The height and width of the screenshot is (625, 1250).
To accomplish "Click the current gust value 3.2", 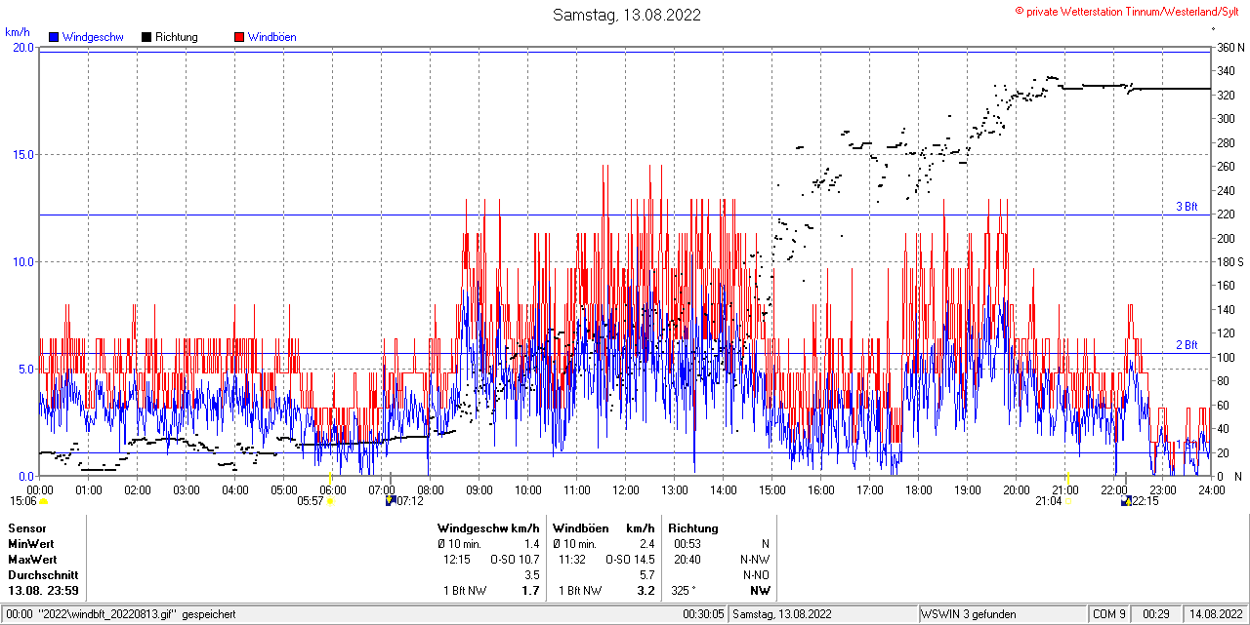I will (646, 591).
